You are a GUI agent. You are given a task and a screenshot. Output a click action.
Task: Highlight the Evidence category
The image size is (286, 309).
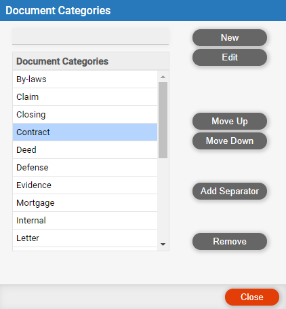click(x=85, y=185)
